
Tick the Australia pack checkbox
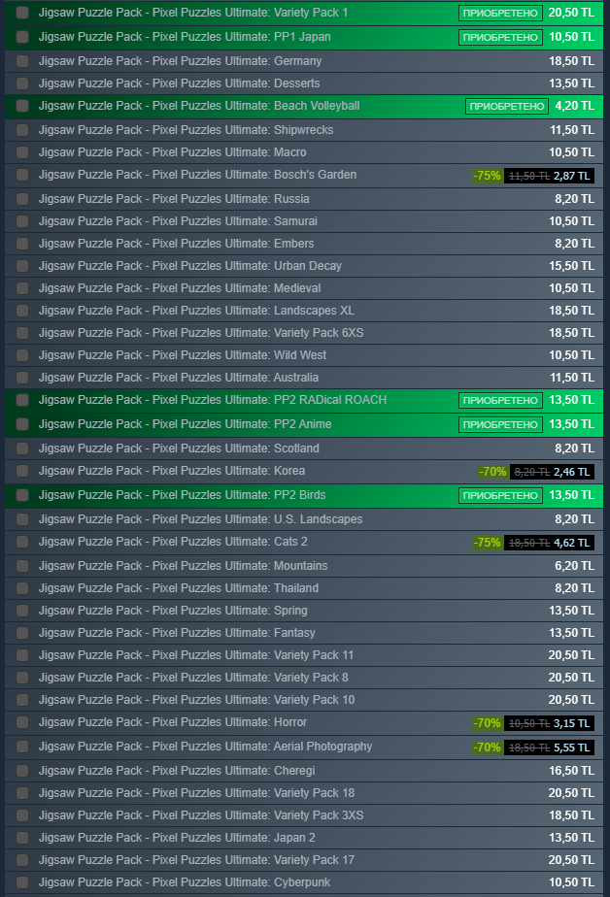[22, 377]
